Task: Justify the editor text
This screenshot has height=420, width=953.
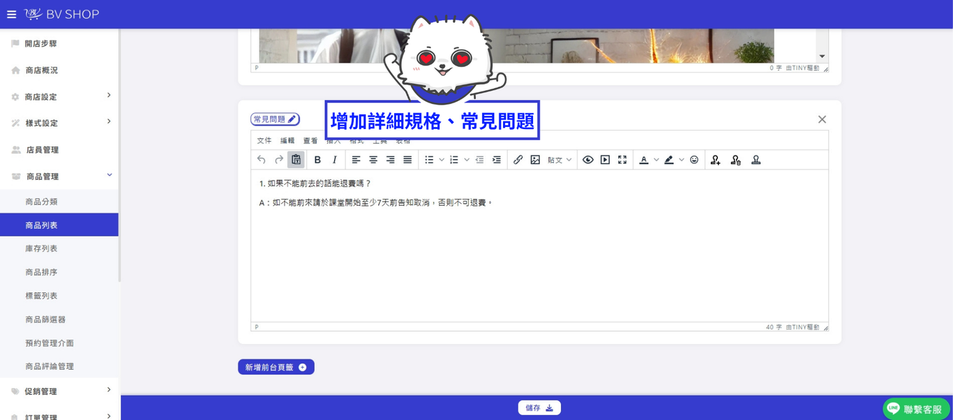Action: pyautogui.click(x=407, y=160)
